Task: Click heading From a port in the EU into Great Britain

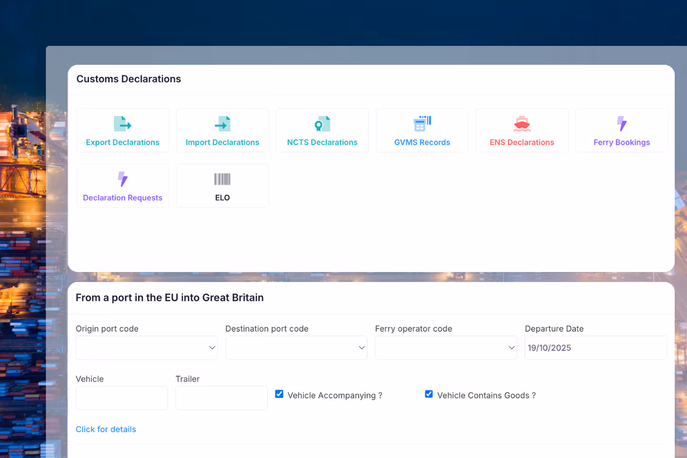Action: pyautogui.click(x=170, y=298)
